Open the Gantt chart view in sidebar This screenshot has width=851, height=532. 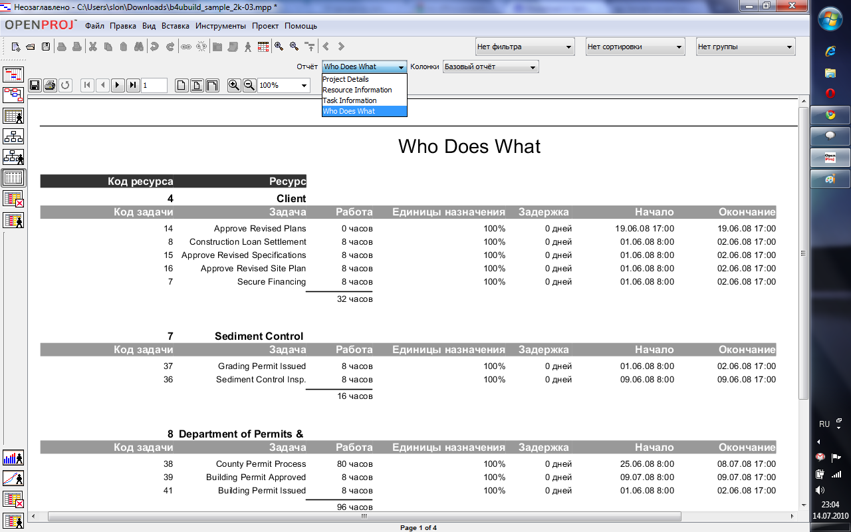point(13,74)
